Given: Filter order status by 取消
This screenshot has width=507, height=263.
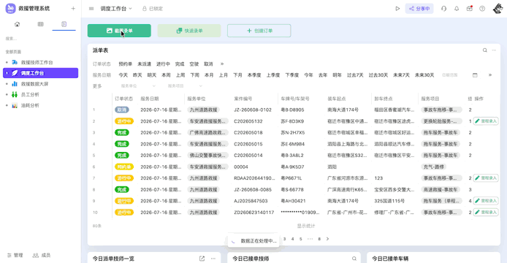Looking at the screenshot, I should [x=208, y=64].
